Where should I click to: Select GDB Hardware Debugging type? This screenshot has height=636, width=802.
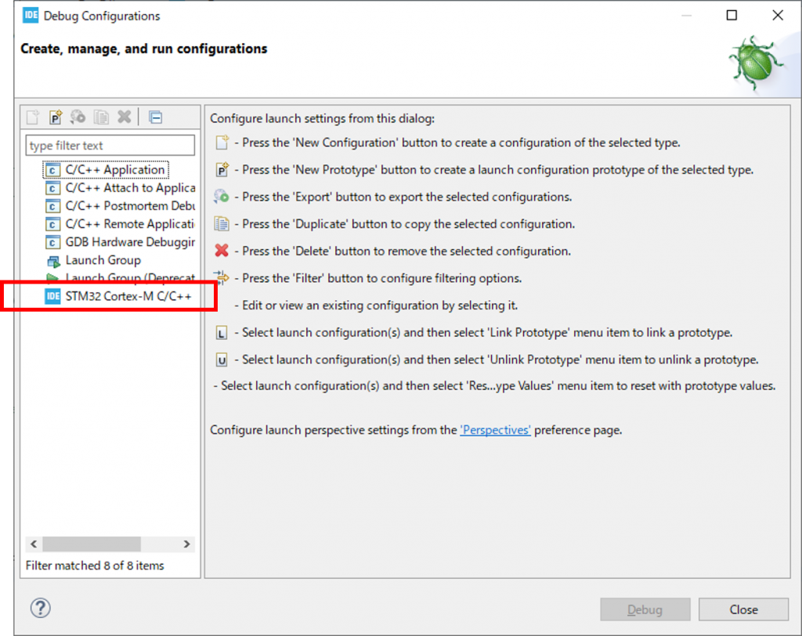131,241
